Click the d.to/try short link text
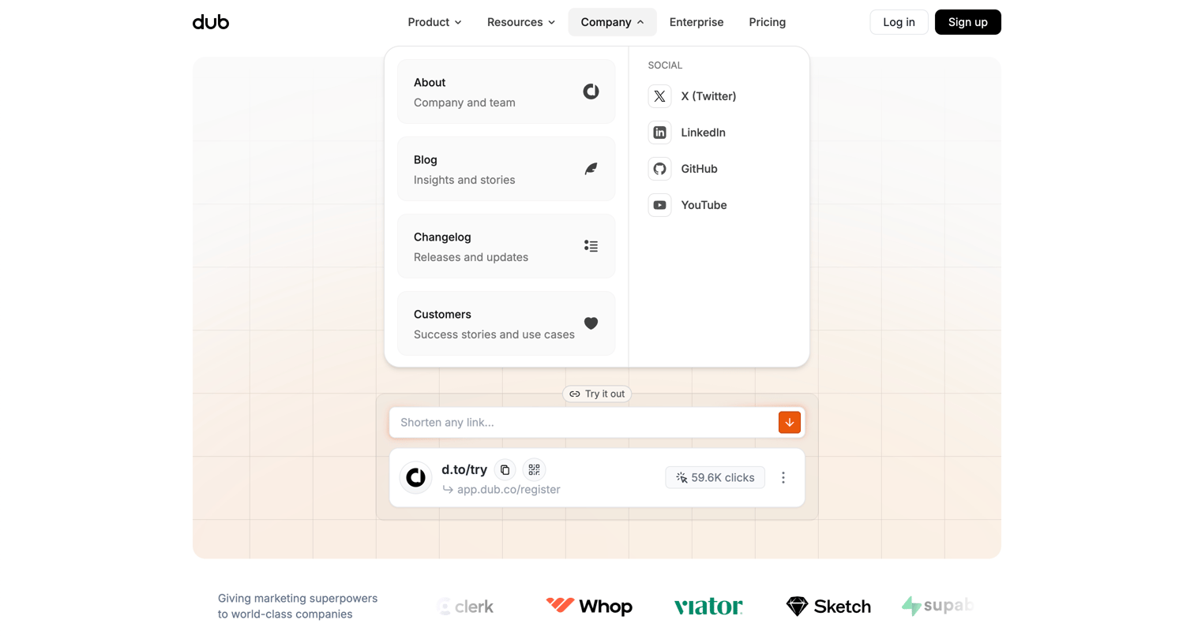The width and height of the screenshot is (1194, 642). coord(464,470)
